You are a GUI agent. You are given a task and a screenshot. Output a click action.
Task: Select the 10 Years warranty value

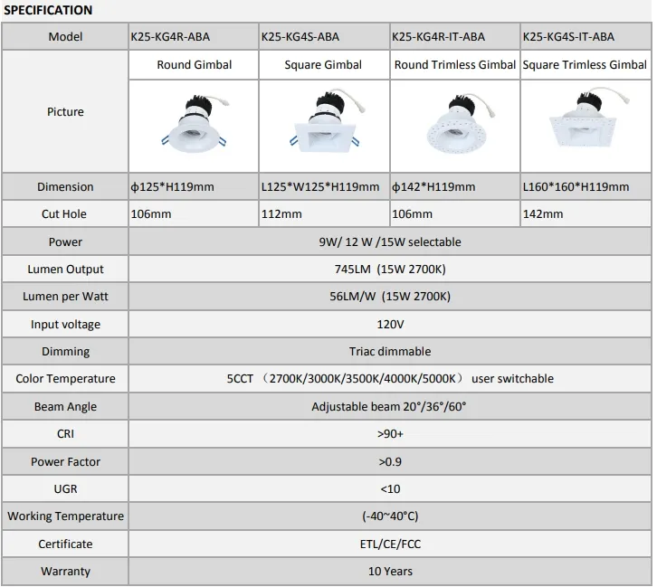tap(389, 572)
